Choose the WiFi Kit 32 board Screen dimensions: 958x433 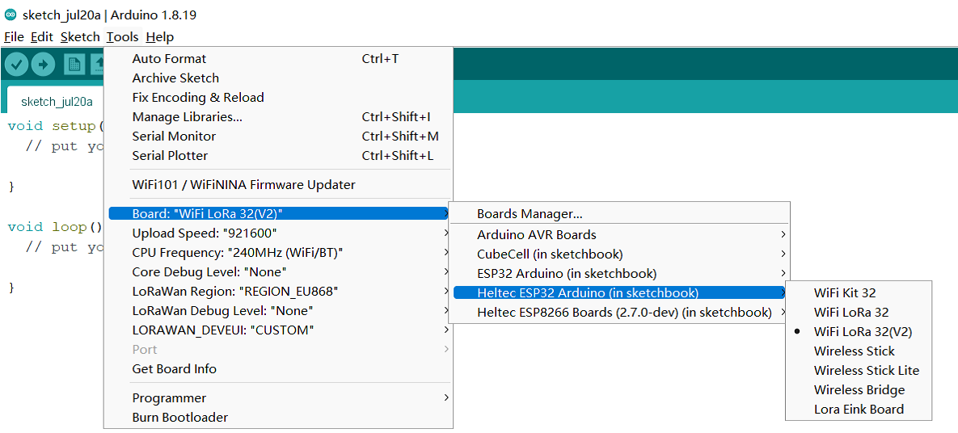[x=845, y=292]
